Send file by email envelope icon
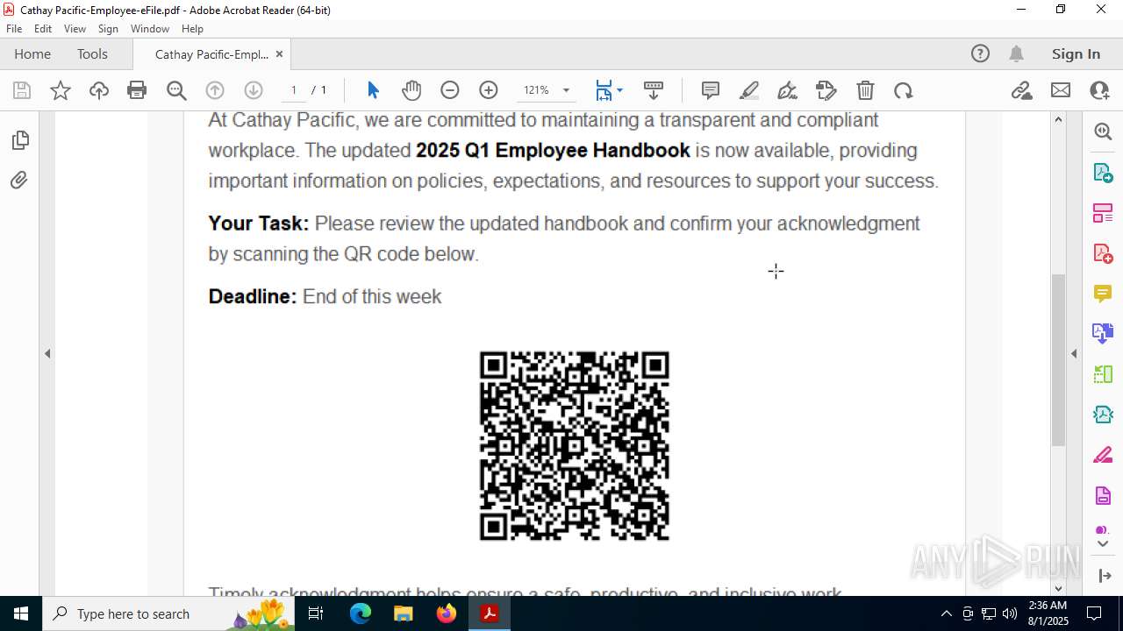 [x=1061, y=90]
